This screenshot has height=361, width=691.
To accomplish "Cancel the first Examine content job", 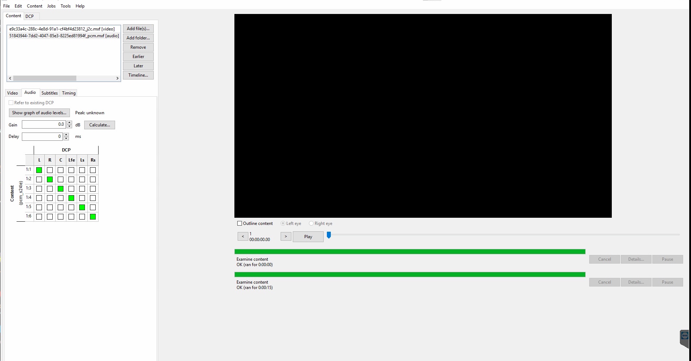I will point(605,259).
